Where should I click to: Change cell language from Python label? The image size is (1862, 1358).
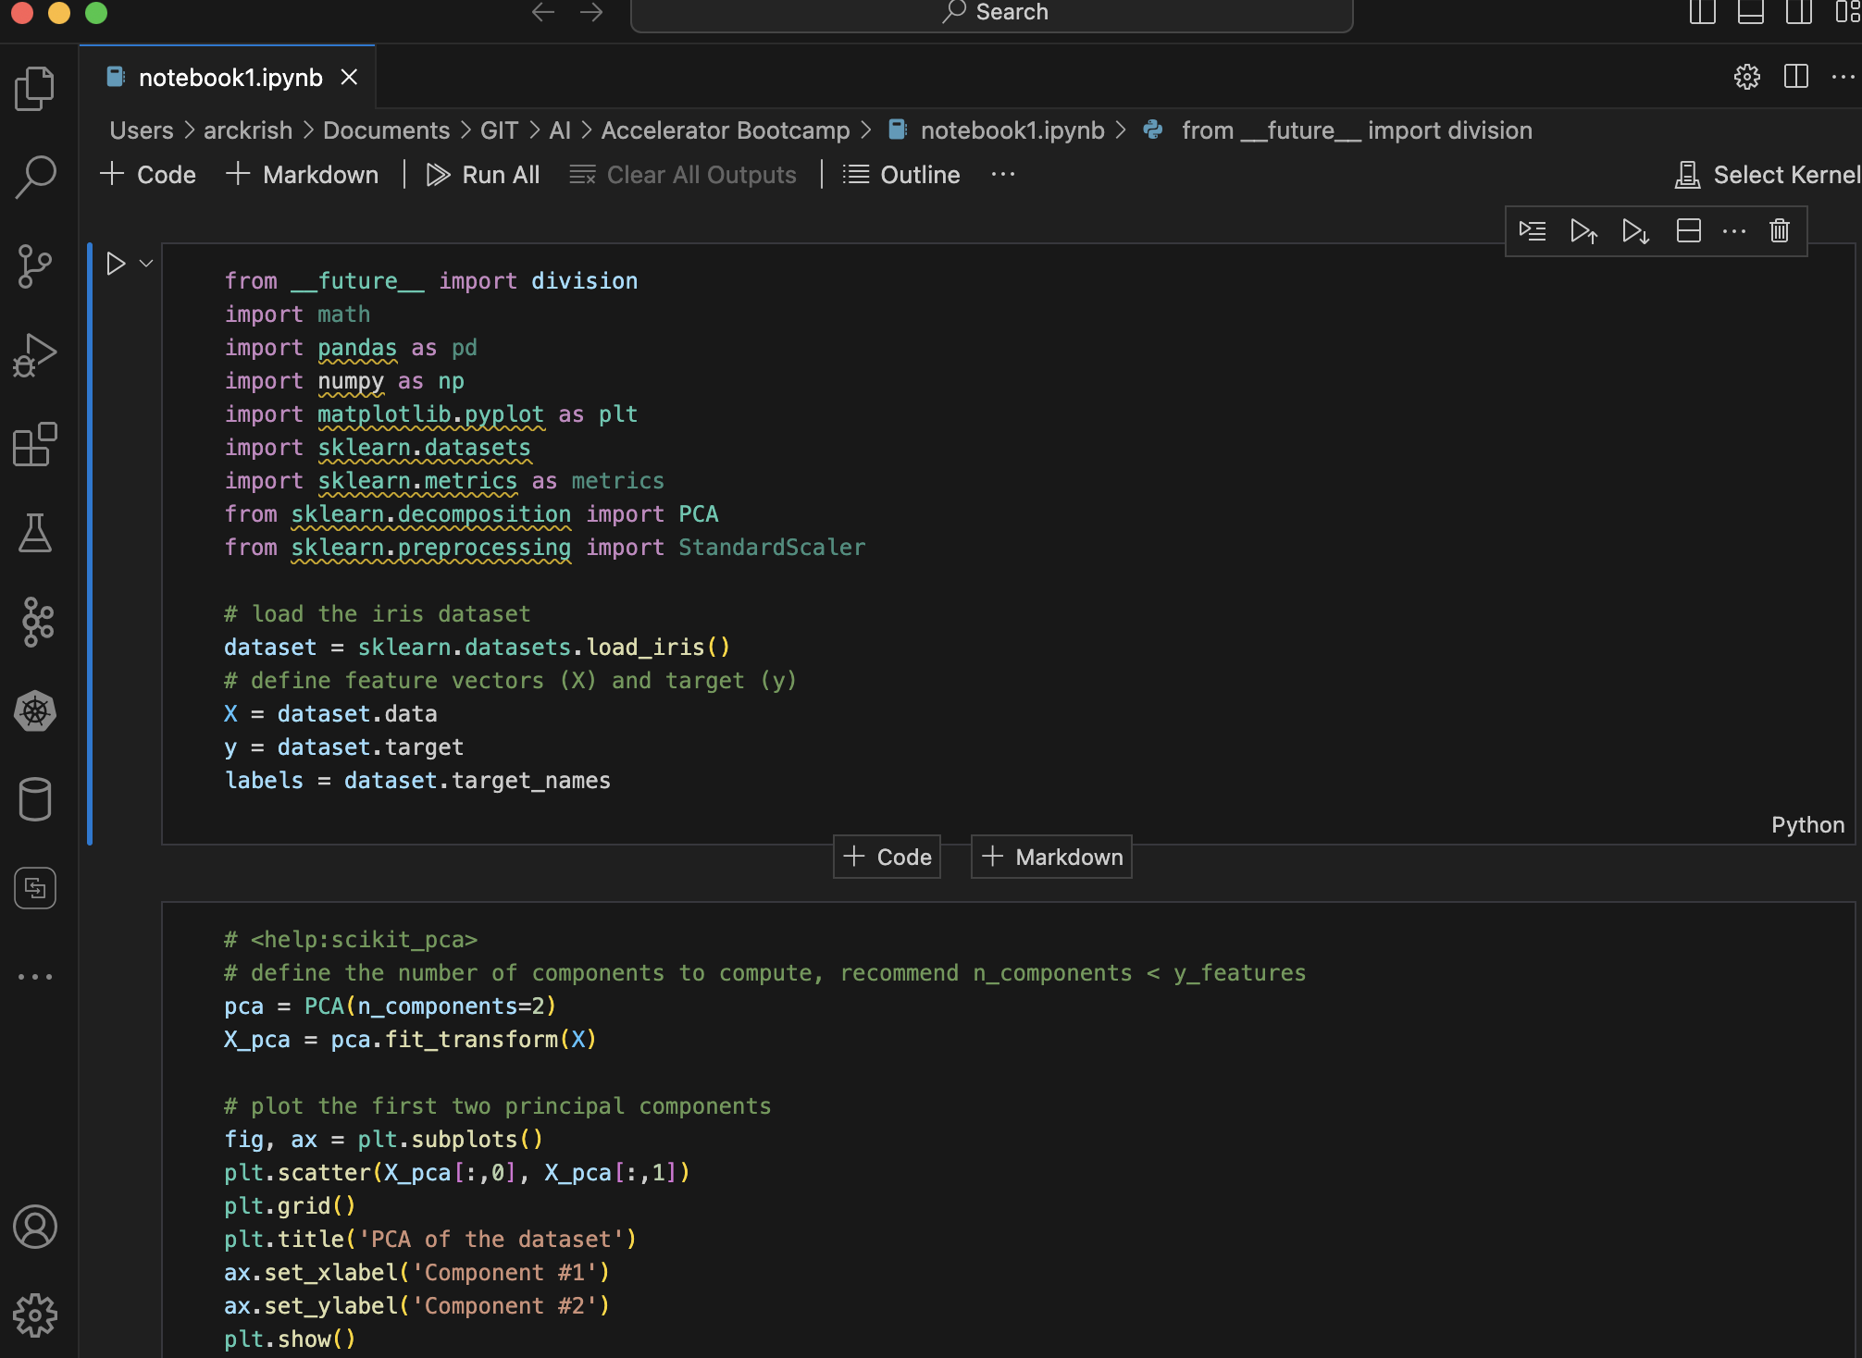click(x=1807, y=825)
